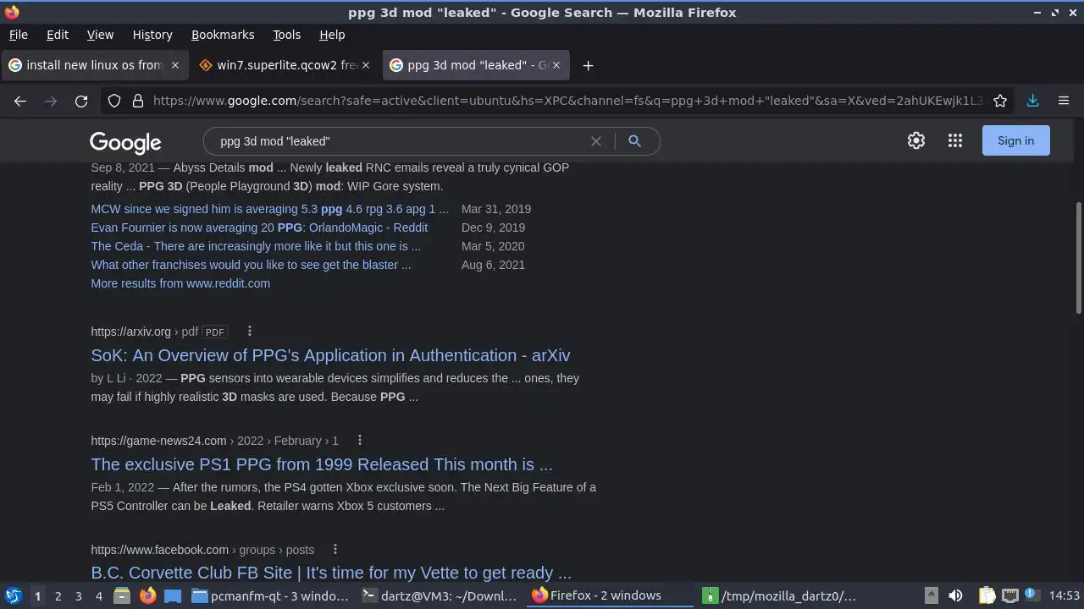Viewport: 1084px width, 609px height.
Task: Open 'What other franchises would you like' link
Action: coord(251,265)
